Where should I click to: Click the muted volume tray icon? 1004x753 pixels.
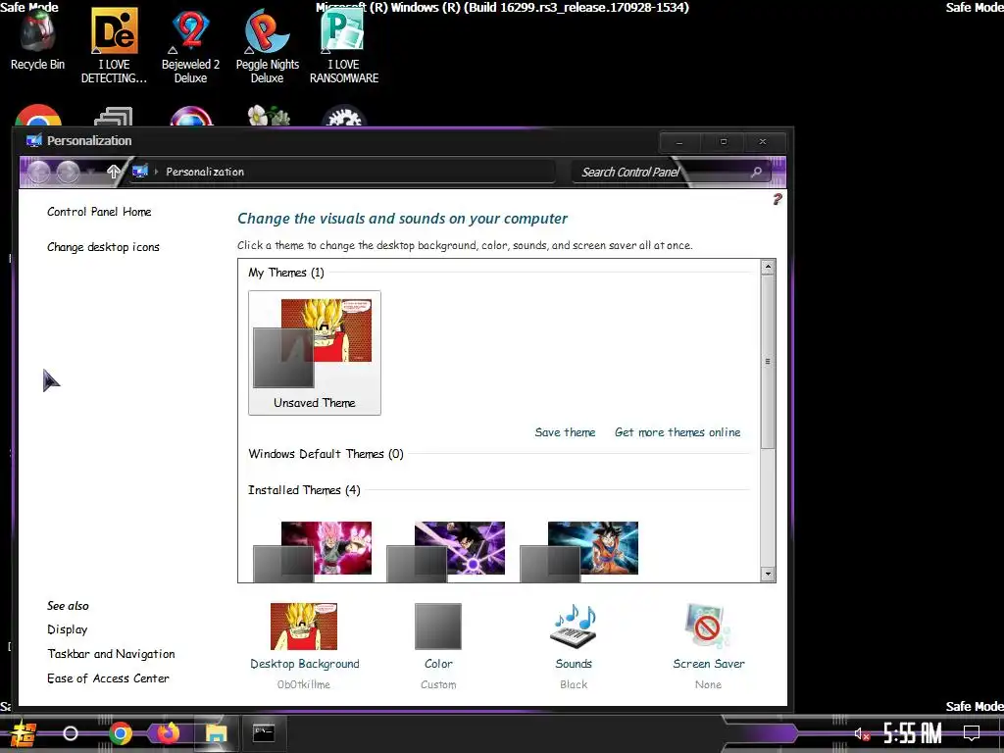click(x=862, y=733)
